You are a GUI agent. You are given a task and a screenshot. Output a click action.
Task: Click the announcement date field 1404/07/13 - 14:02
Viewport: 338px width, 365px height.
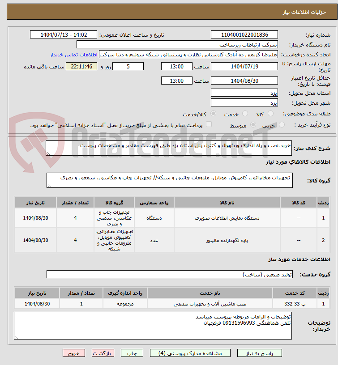point(64,35)
